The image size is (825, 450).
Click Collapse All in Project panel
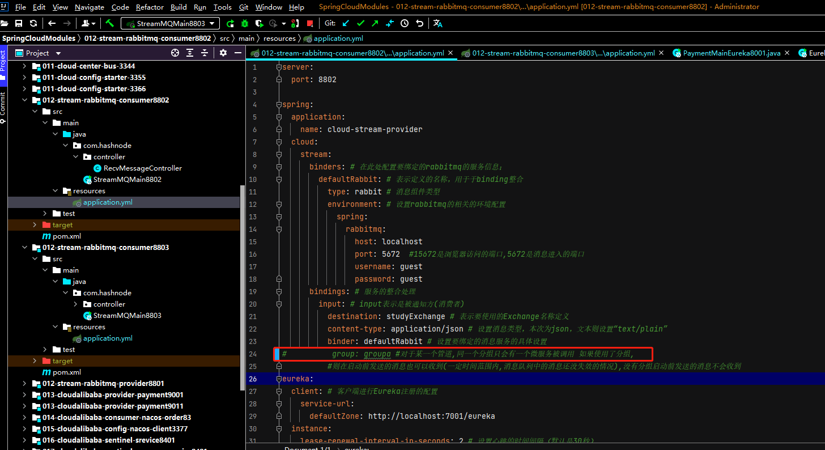[x=205, y=53]
